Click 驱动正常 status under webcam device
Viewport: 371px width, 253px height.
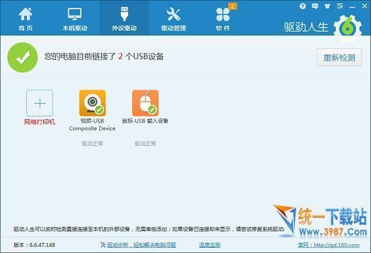92,143
